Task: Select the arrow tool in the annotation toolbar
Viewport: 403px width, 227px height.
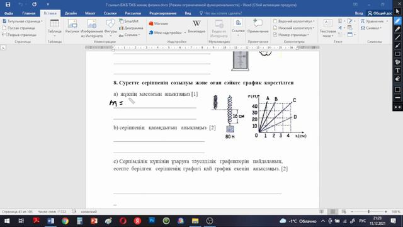Action: (x=397, y=45)
